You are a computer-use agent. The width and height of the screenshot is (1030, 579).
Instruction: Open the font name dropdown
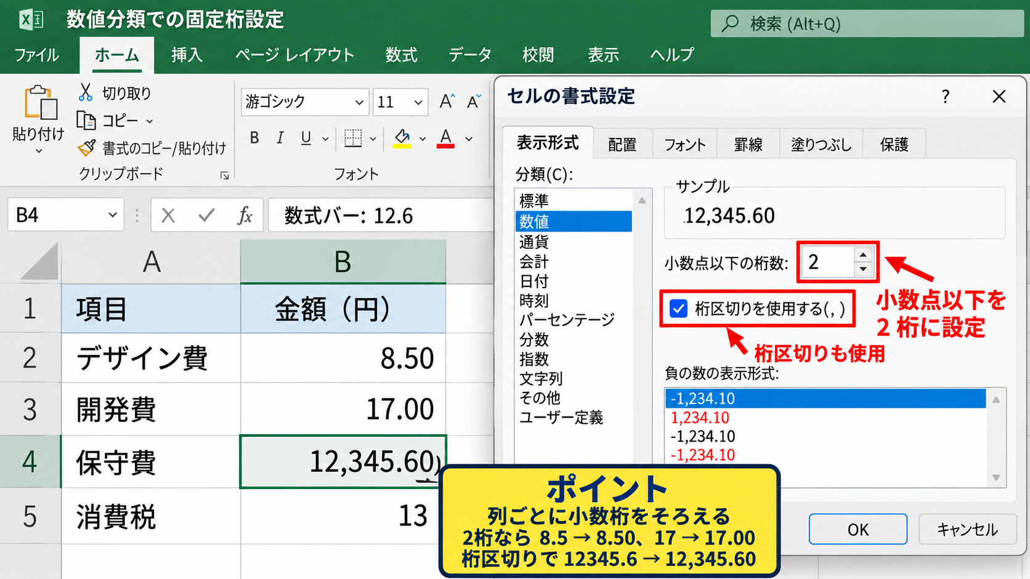(359, 102)
